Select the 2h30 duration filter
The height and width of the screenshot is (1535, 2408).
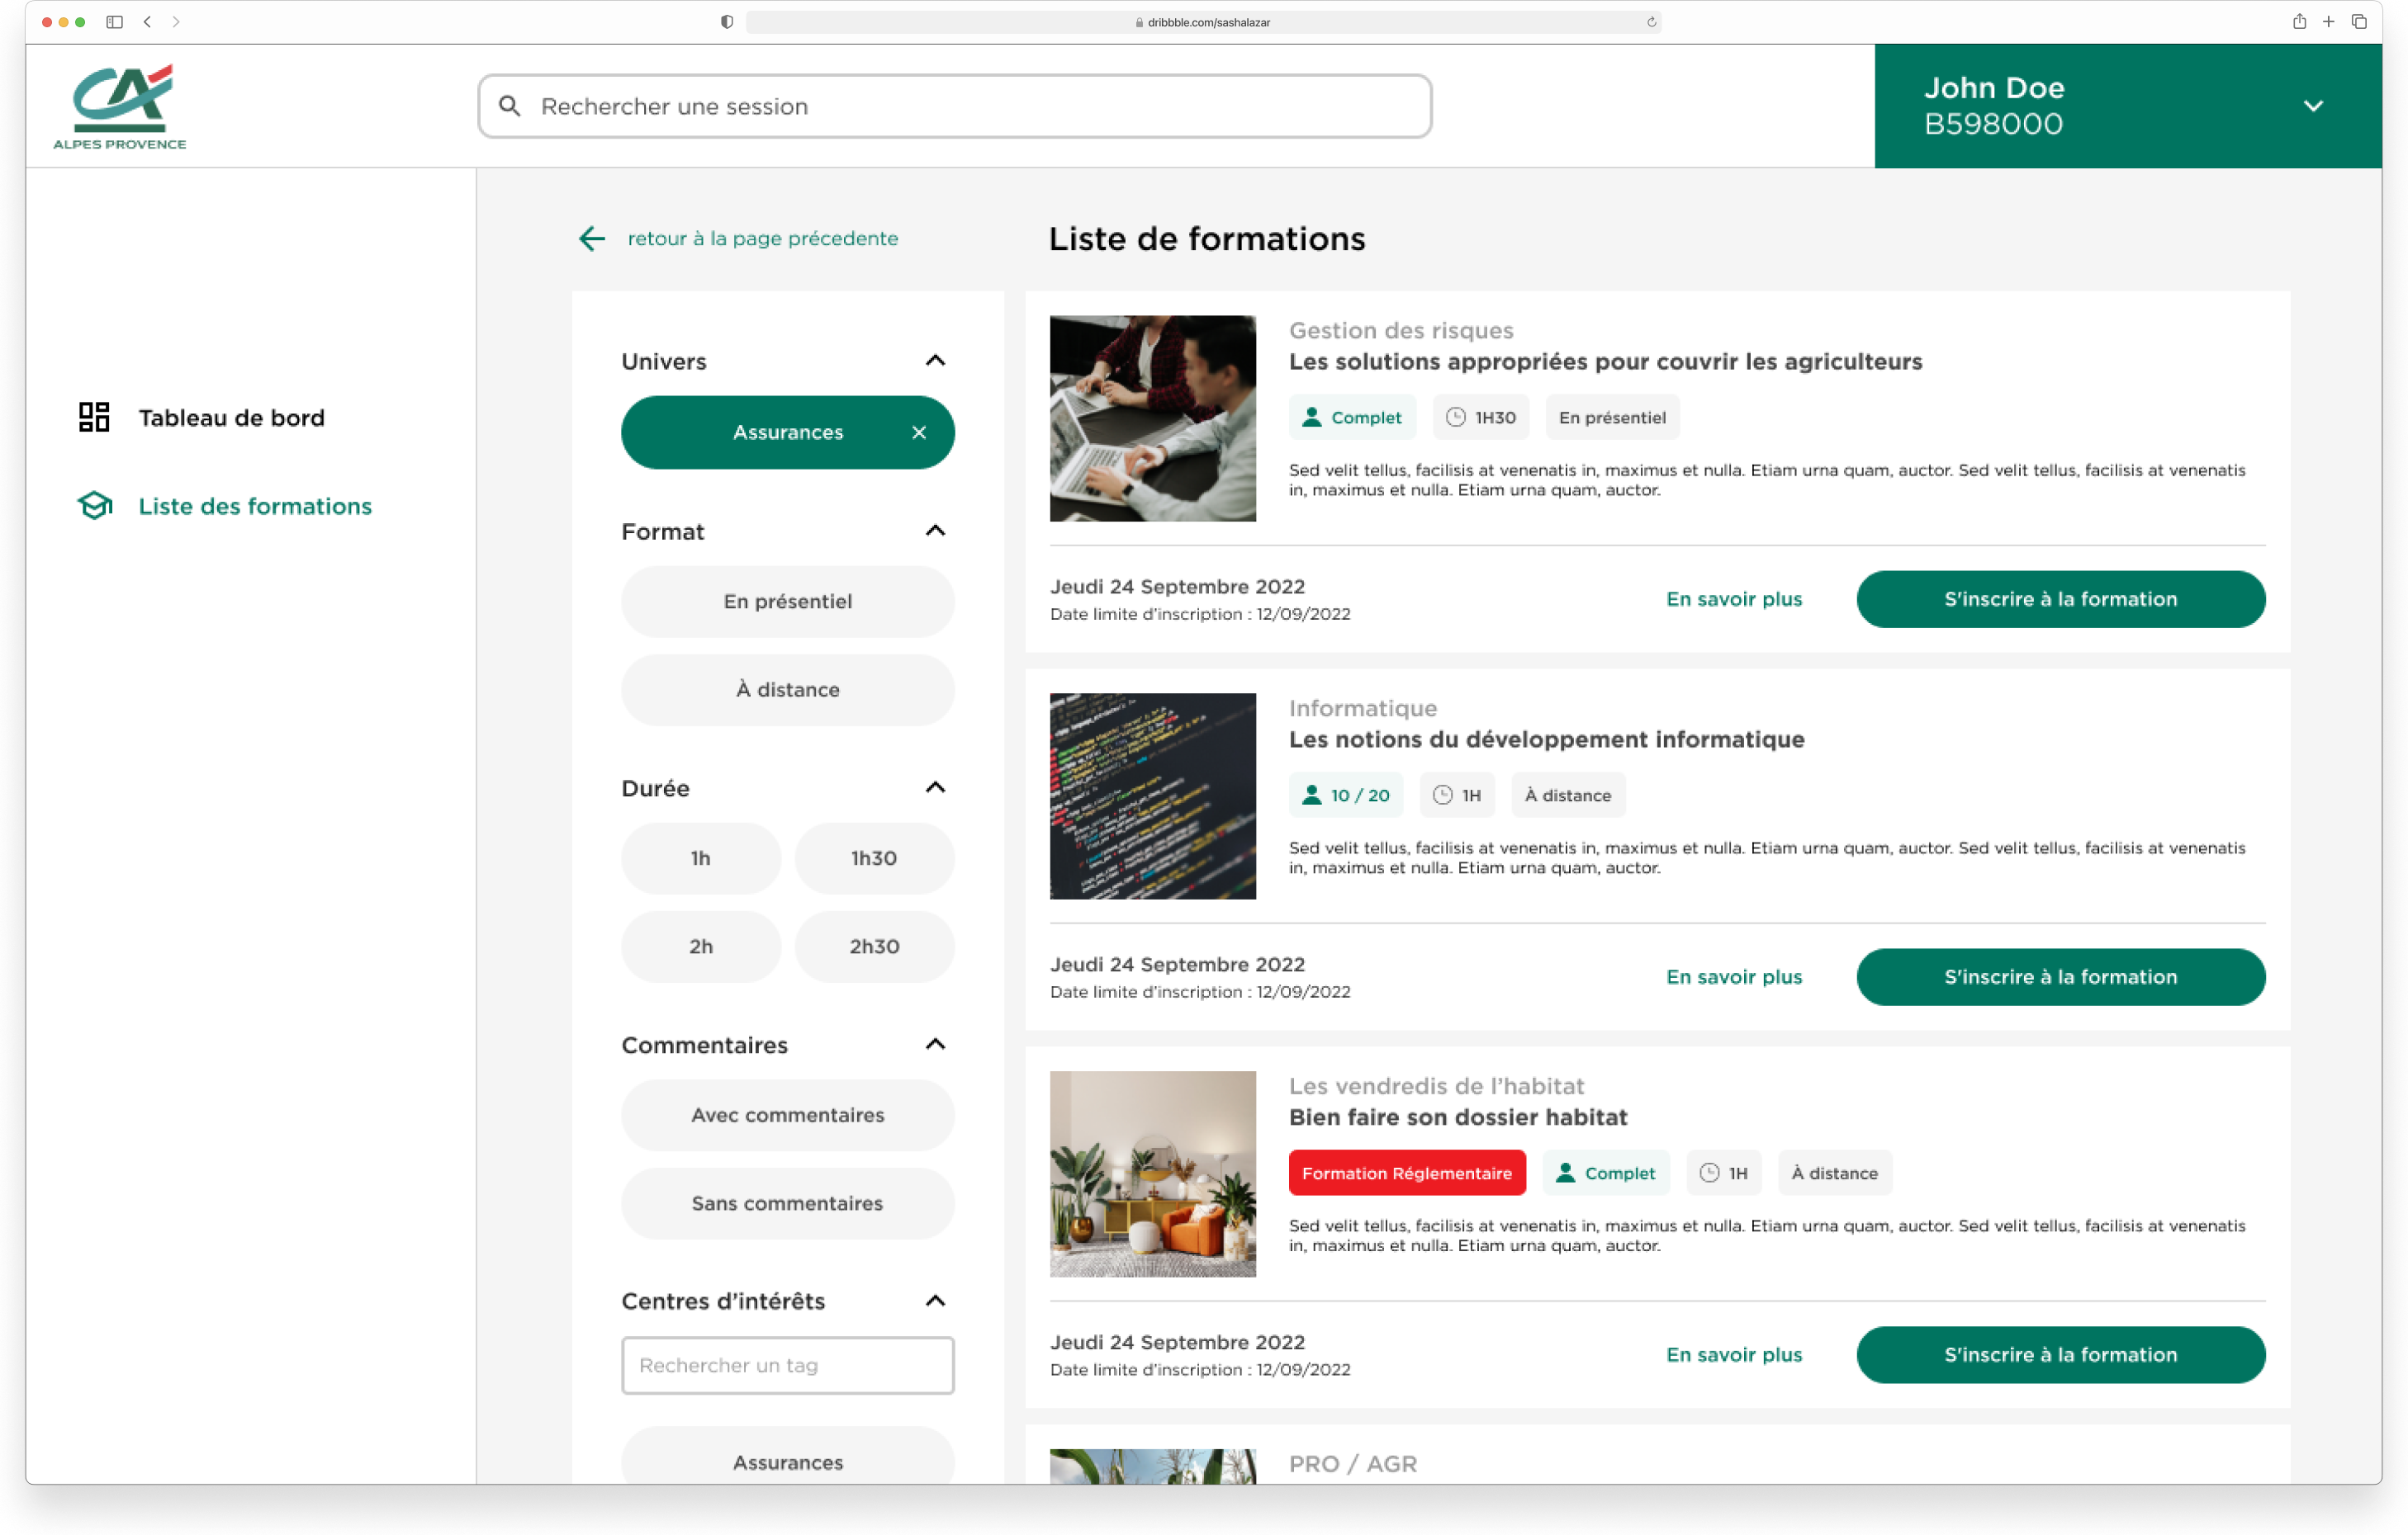[875, 947]
